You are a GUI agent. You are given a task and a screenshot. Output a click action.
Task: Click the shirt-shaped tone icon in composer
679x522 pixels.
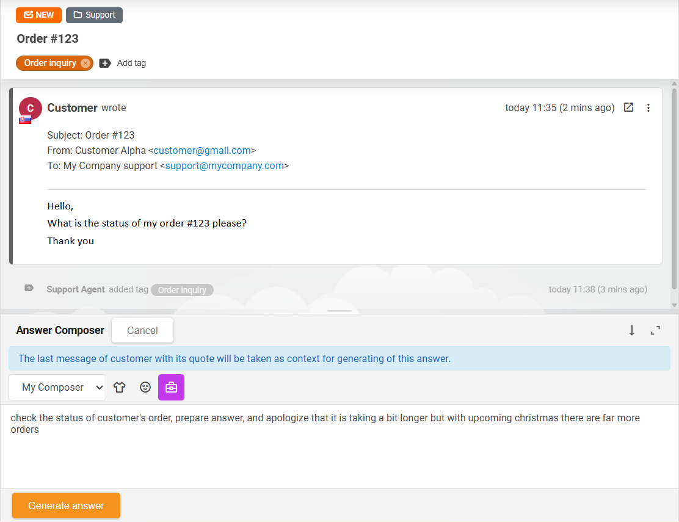pos(120,387)
